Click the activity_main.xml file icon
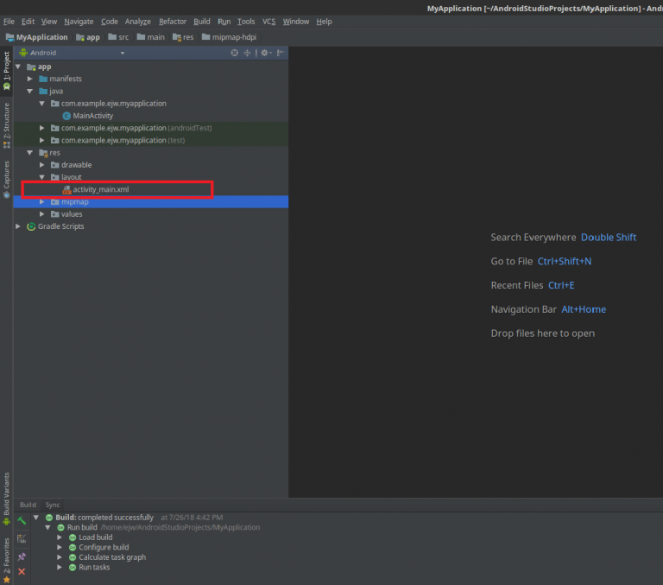Image resolution: width=663 pixels, height=585 pixels. point(66,189)
